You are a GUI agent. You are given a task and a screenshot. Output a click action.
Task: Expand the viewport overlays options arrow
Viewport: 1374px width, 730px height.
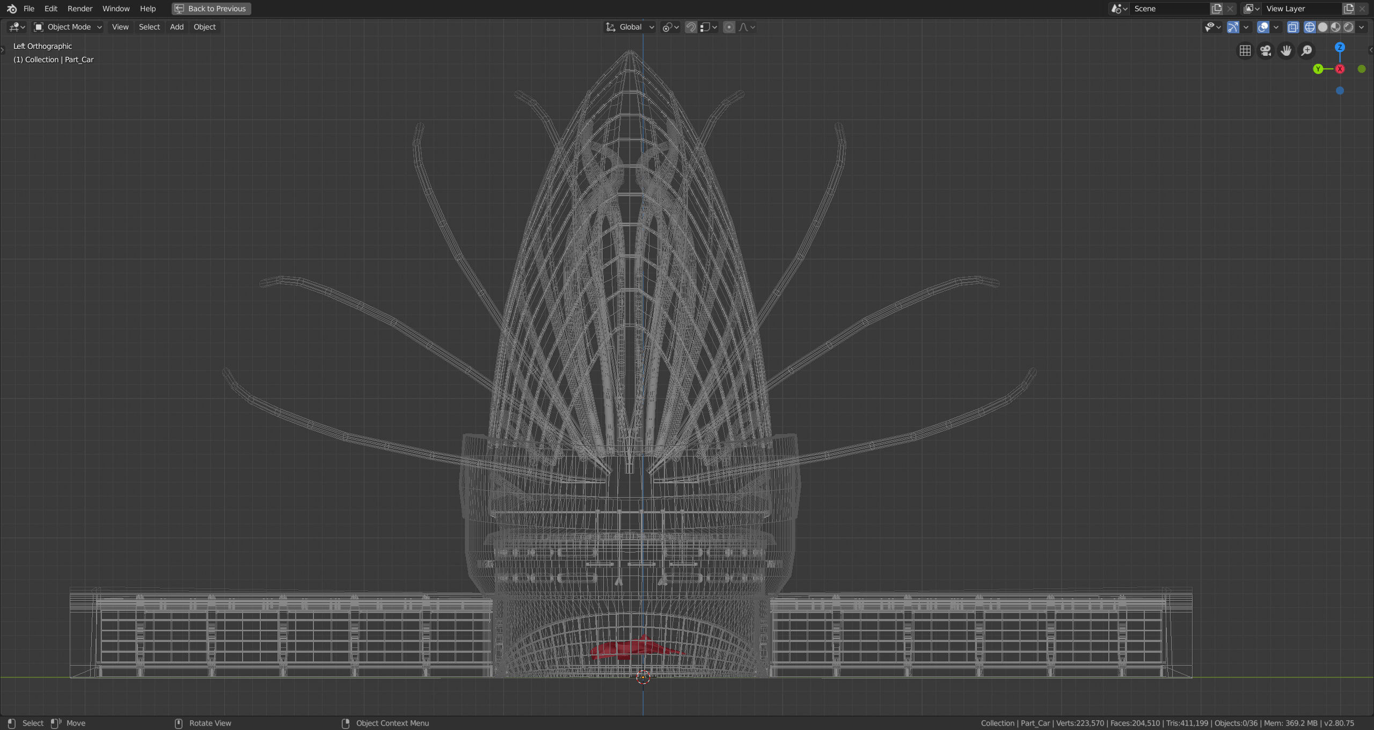tap(1276, 27)
